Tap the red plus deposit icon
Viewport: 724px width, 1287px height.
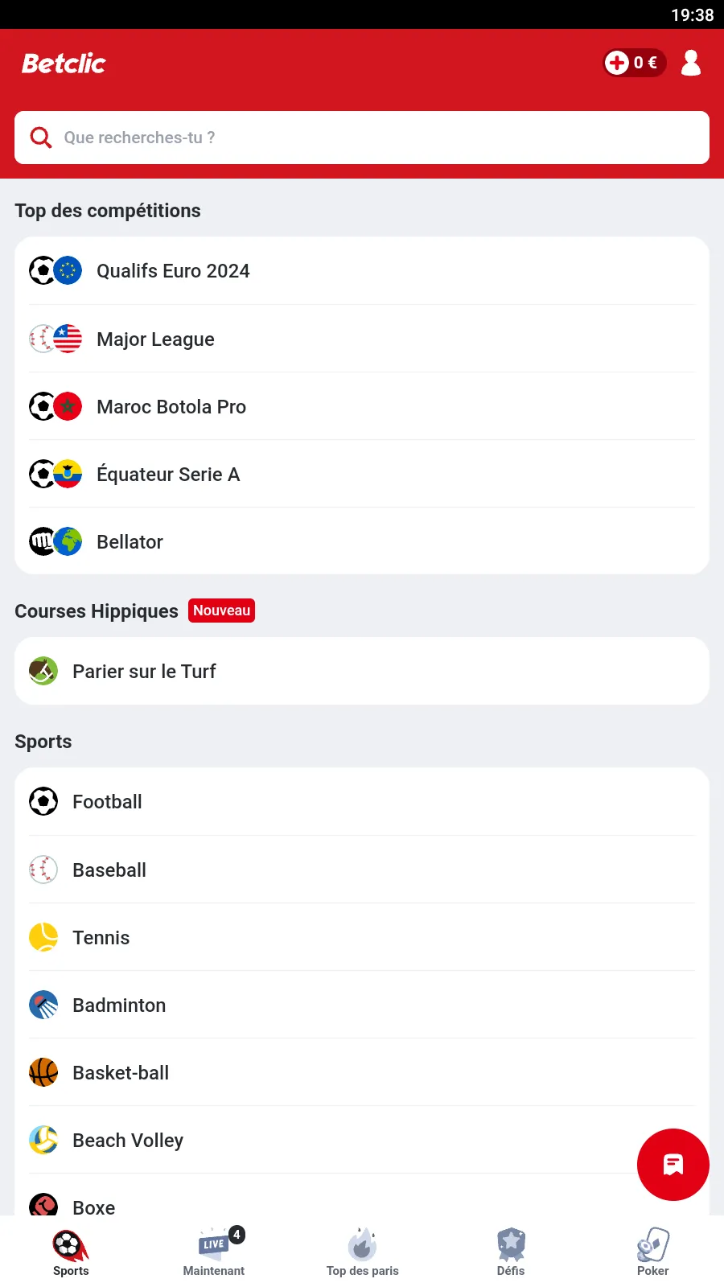[x=617, y=63]
